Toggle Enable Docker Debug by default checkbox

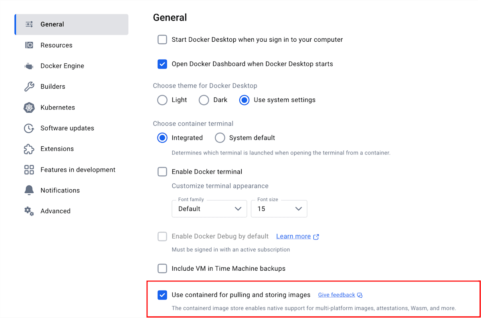click(x=162, y=237)
